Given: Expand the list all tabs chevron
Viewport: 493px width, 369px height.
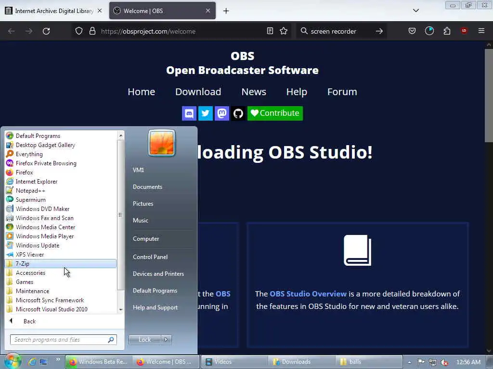Looking at the screenshot, I should pyautogui.click(x=415, y=11).
